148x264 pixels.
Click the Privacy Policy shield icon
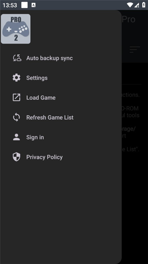point(16,157)
